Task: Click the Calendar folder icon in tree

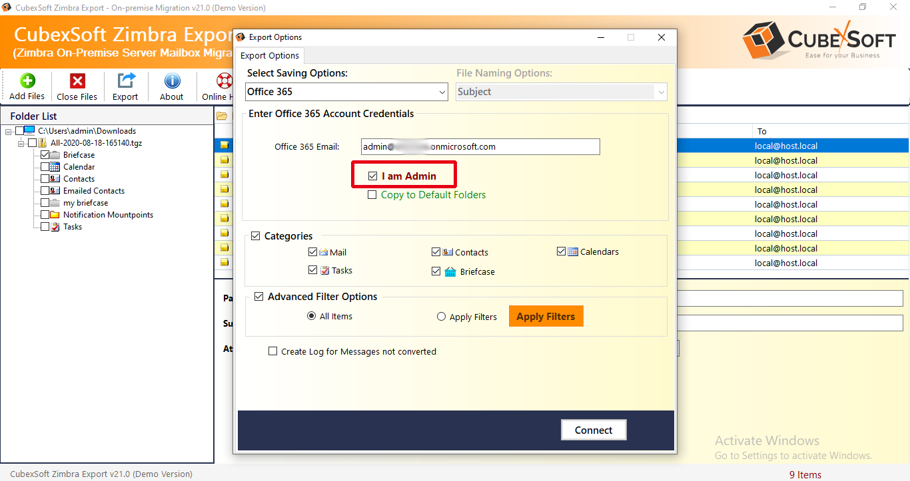Action: (55, 167)
